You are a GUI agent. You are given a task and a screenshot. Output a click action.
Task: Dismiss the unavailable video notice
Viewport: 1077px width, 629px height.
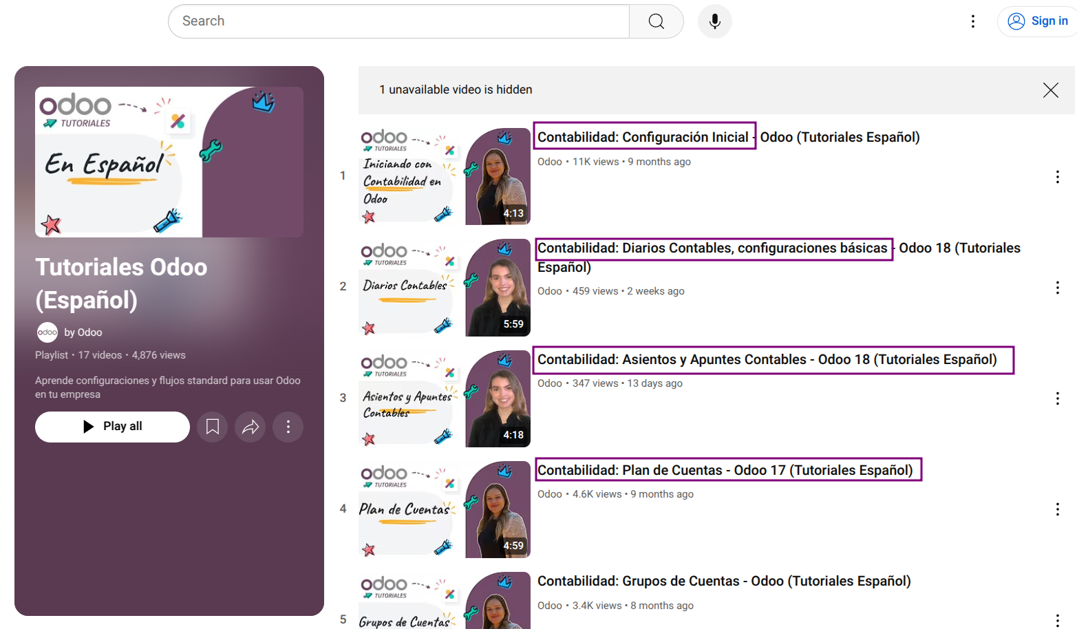(x=1050, y=90)
